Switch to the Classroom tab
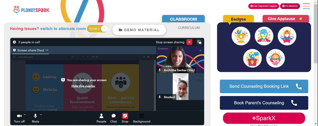The height and width of the screenshot is (126, 318). tap(183, 19)
